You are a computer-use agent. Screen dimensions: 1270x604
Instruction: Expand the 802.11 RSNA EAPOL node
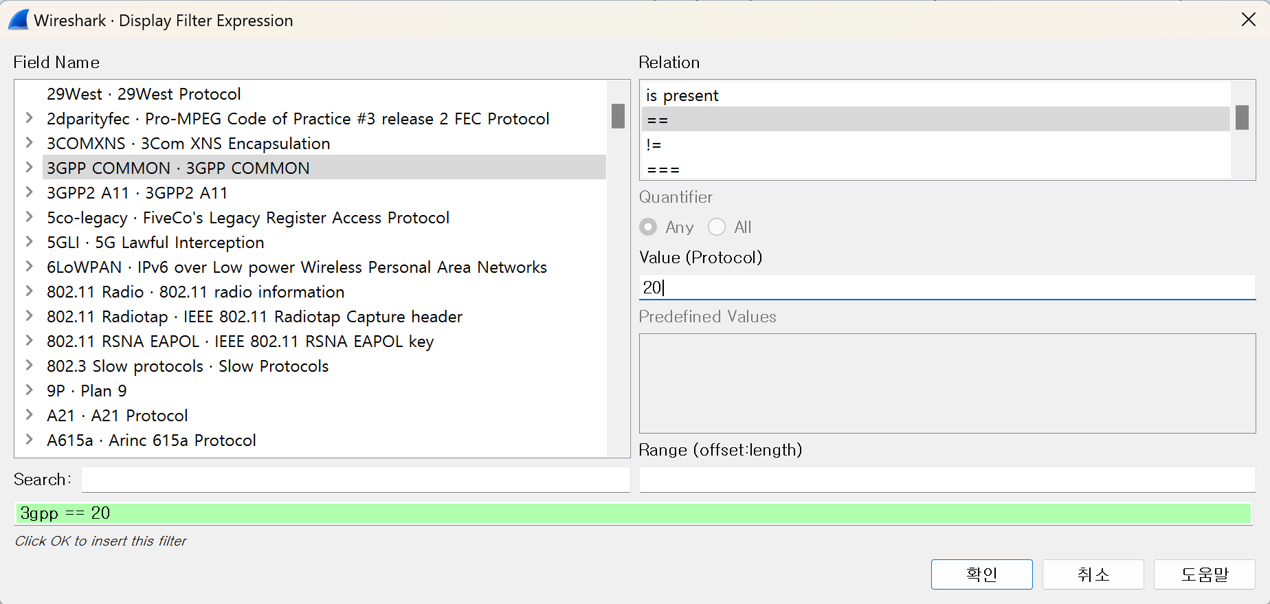click(29, 341)
